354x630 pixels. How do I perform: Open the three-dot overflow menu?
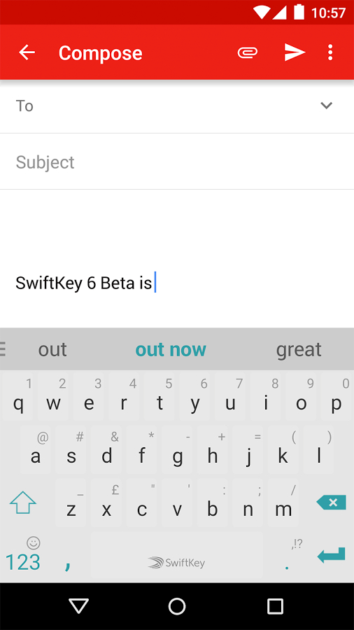pyautogui.click(x=330, y=52)
